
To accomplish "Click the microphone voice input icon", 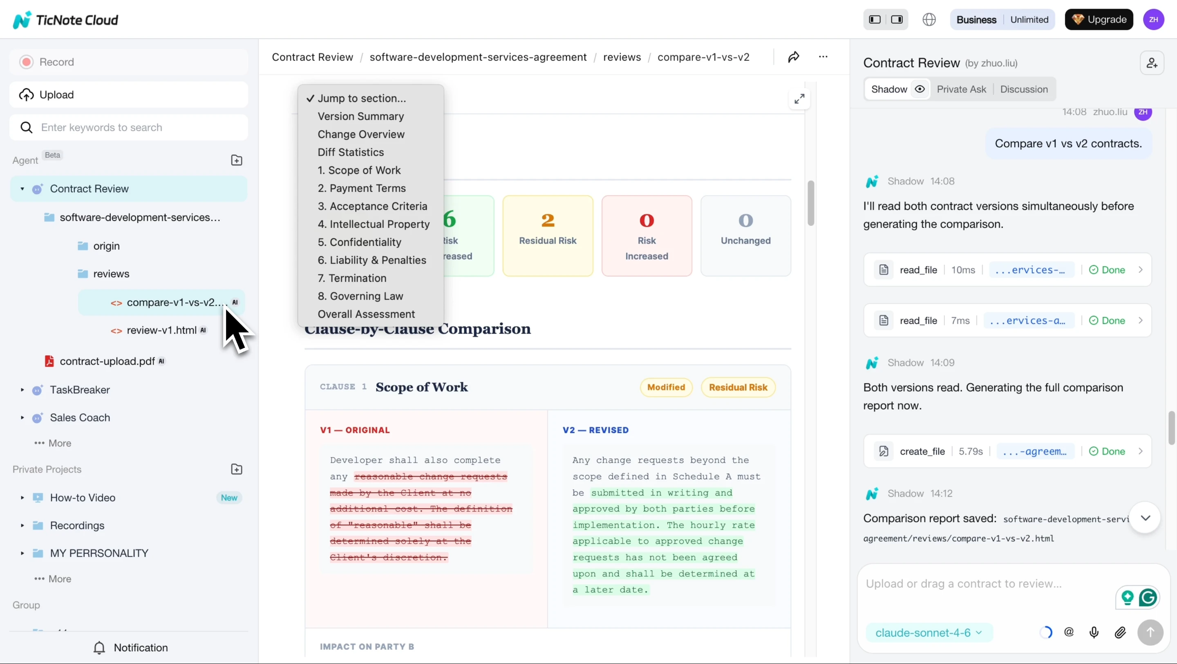I will [x=1094, y=633].
